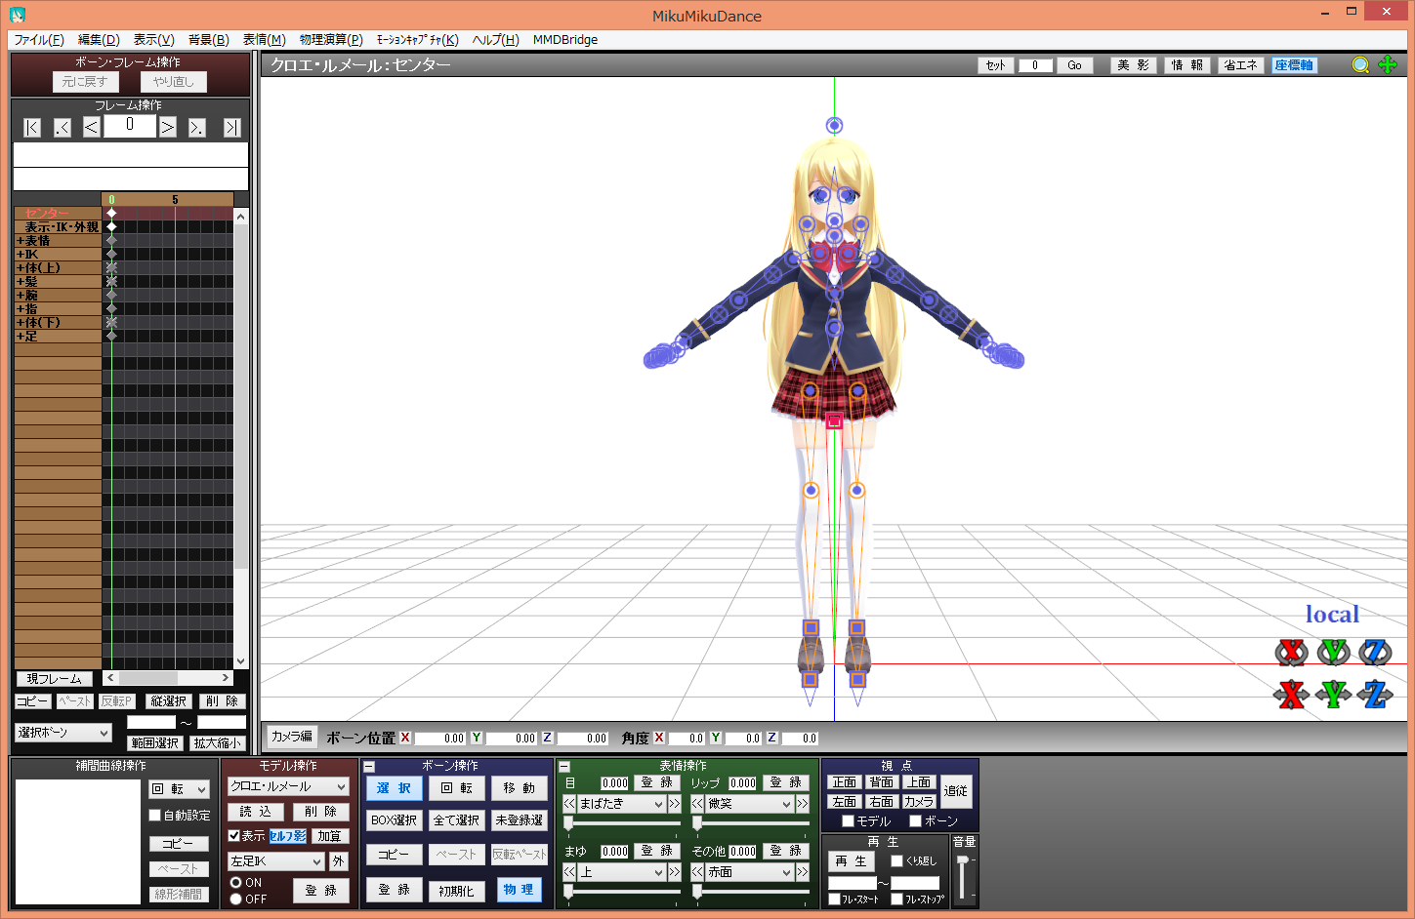Open the ファイル(F) menu
The image size is (1415, 919).
(x=39, y=40)
